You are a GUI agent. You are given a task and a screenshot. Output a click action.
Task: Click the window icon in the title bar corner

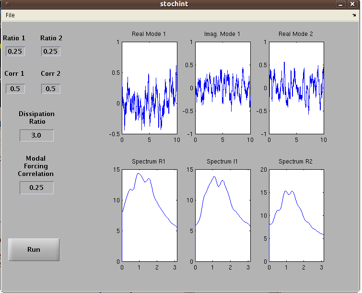[7, 4]
